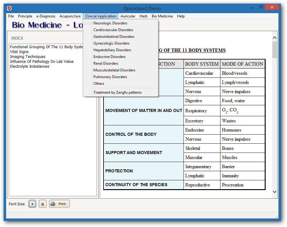Click the Cardiovascular table cell
This screenshot has height=227, width=287.
click(x=202, y=73)
